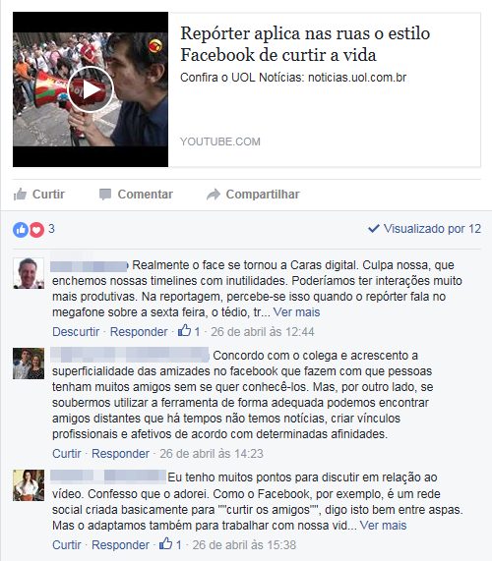Reply to the 12:44 comment via Responder

click(139, 332)
